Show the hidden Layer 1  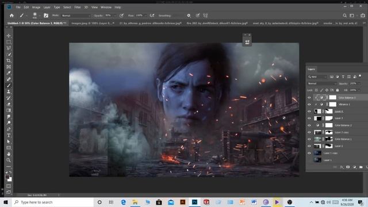[x=309, y=160]
